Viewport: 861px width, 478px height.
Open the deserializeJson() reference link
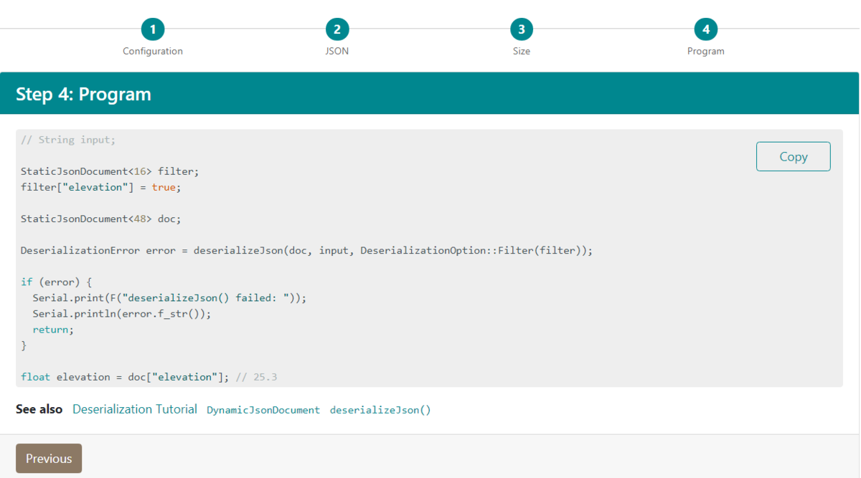pos(380,410)
